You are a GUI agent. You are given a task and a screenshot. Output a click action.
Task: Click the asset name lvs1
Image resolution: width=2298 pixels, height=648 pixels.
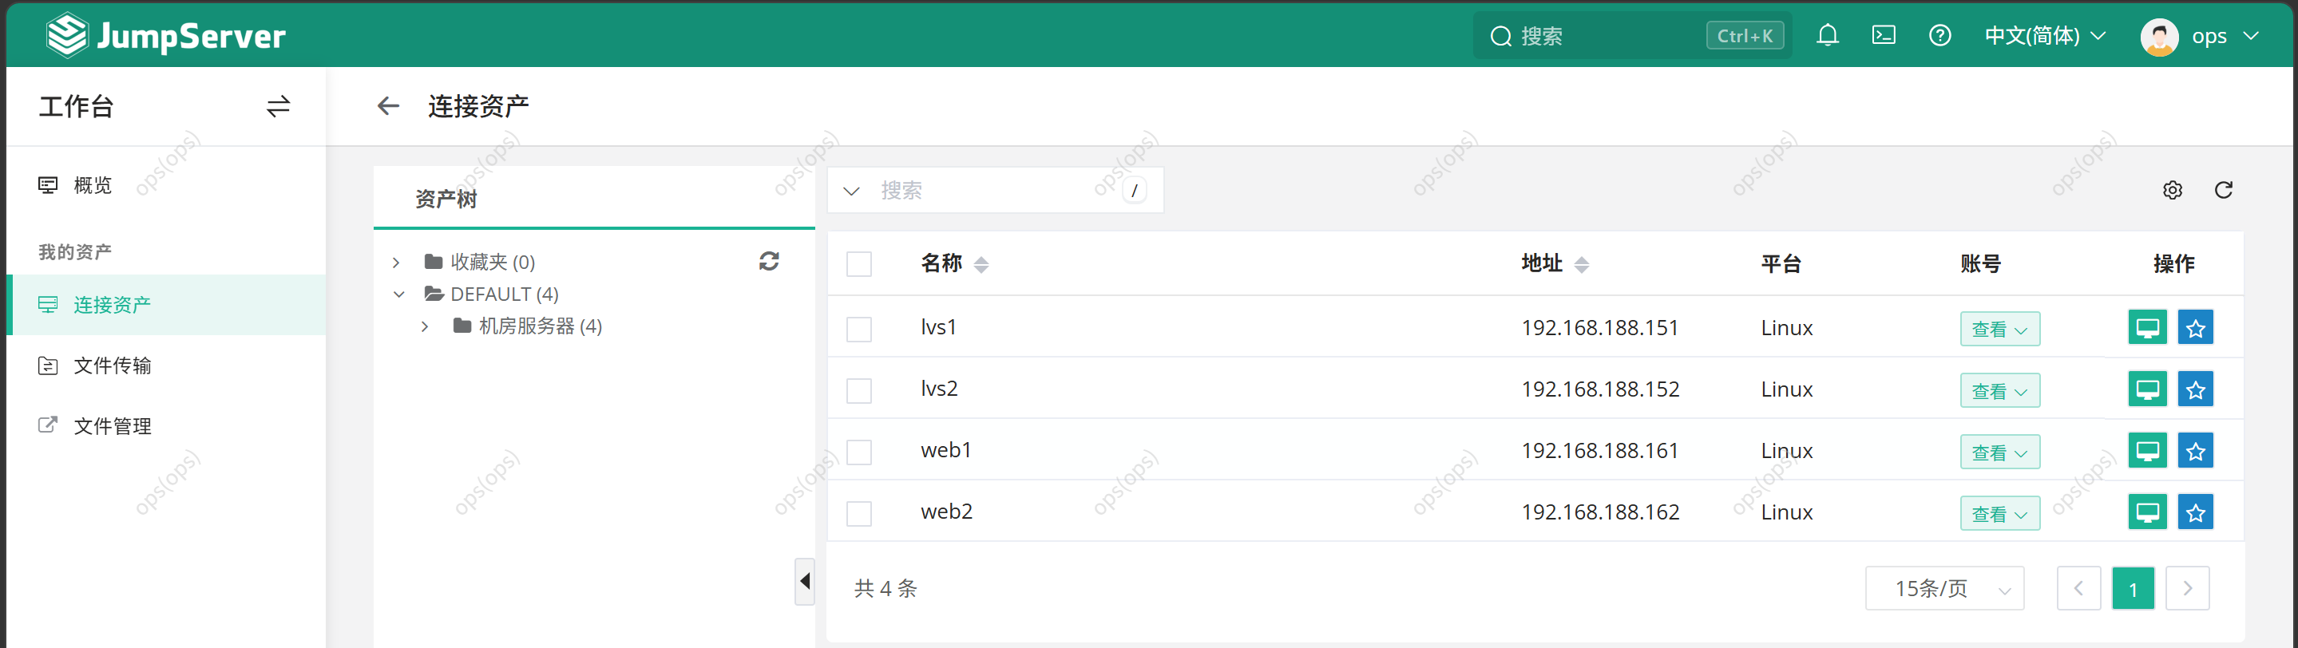pos(938,327)
